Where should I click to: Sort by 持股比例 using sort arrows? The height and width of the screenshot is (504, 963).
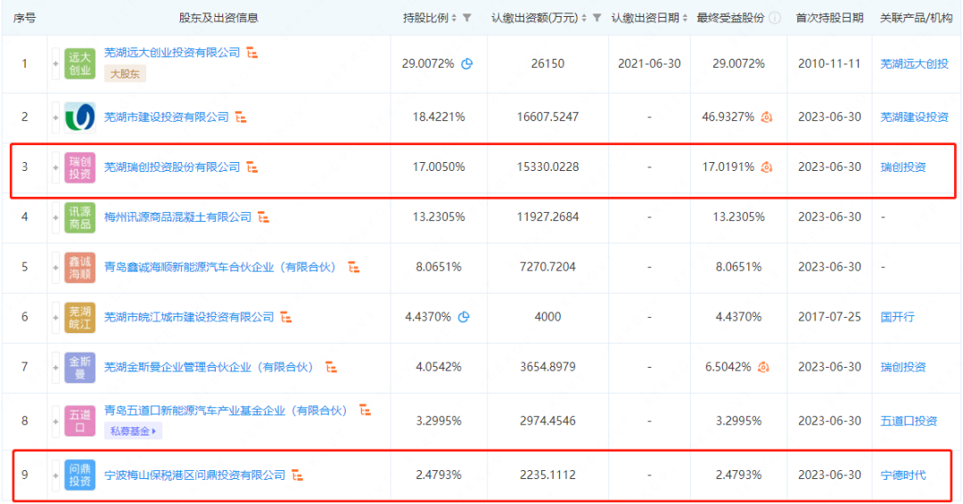click(x=454, y=18)
